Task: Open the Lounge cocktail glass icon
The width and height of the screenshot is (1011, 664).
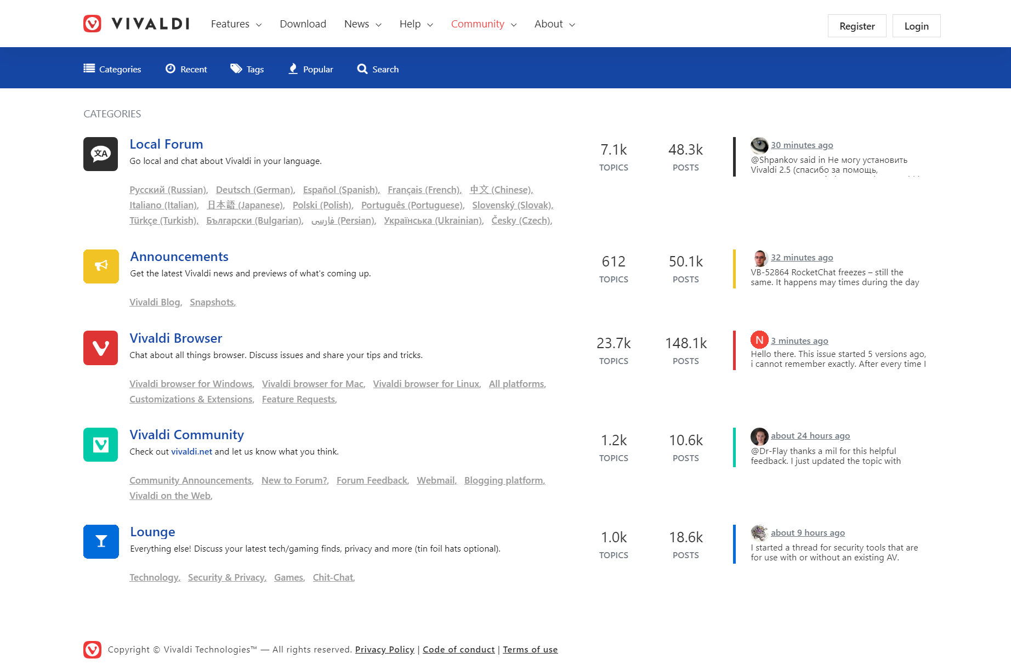Action: [x=101, y=542]
